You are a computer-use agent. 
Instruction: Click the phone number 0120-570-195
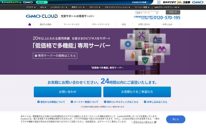point(167,18)
